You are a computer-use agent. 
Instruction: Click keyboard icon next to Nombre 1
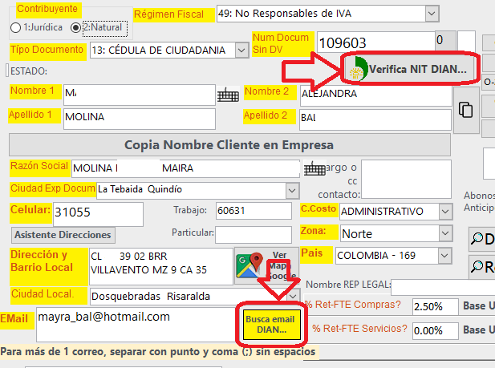click(x=228, y=95)
